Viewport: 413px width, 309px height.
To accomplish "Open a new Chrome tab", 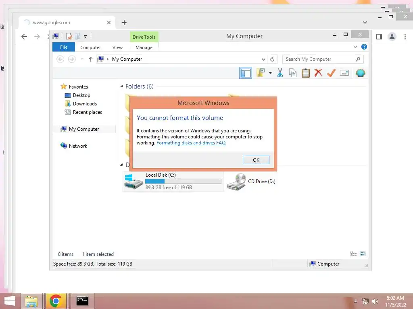I will [x=124, y=23].
